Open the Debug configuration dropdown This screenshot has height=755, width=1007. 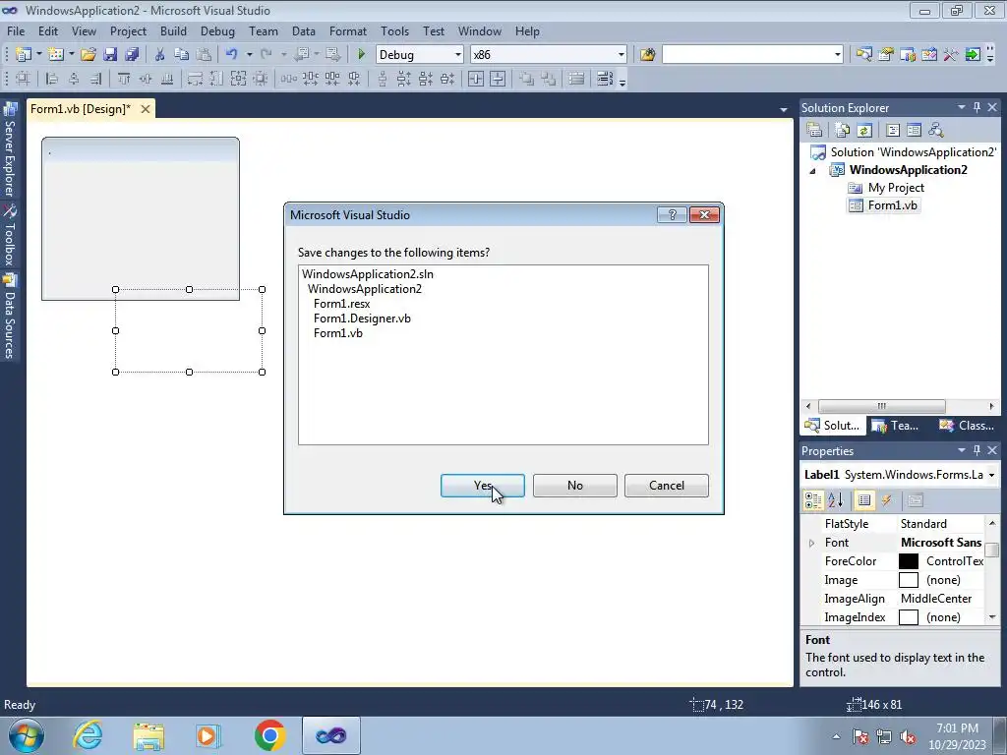(458, 55)
